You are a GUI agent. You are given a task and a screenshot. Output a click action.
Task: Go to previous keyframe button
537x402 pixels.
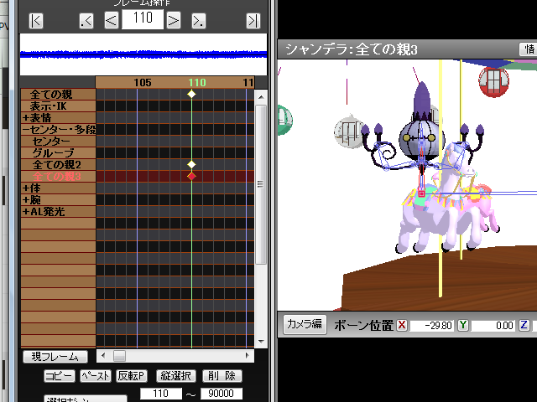pyautogui.click(x=86, y=20)
